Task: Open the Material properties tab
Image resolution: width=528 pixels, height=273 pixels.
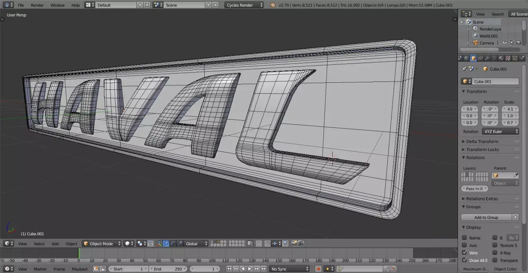Action: pyautogui.click(x=501, y=58)
